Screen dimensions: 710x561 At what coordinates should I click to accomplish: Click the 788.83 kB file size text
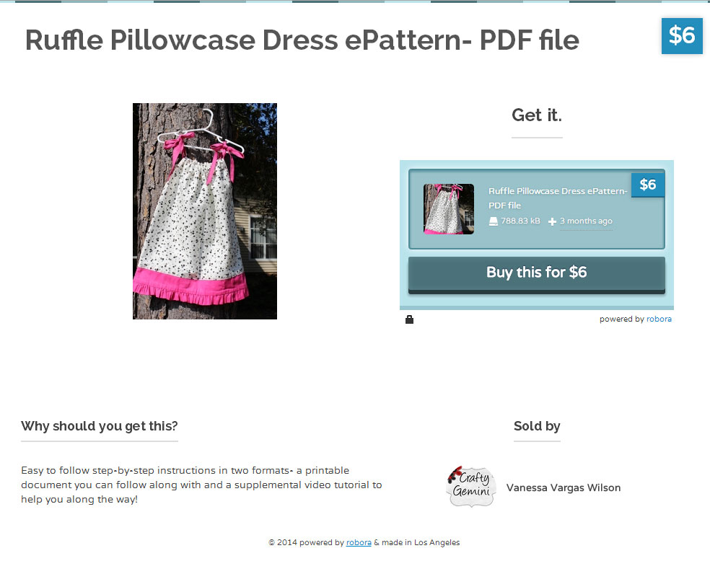[x=520, y=221]
